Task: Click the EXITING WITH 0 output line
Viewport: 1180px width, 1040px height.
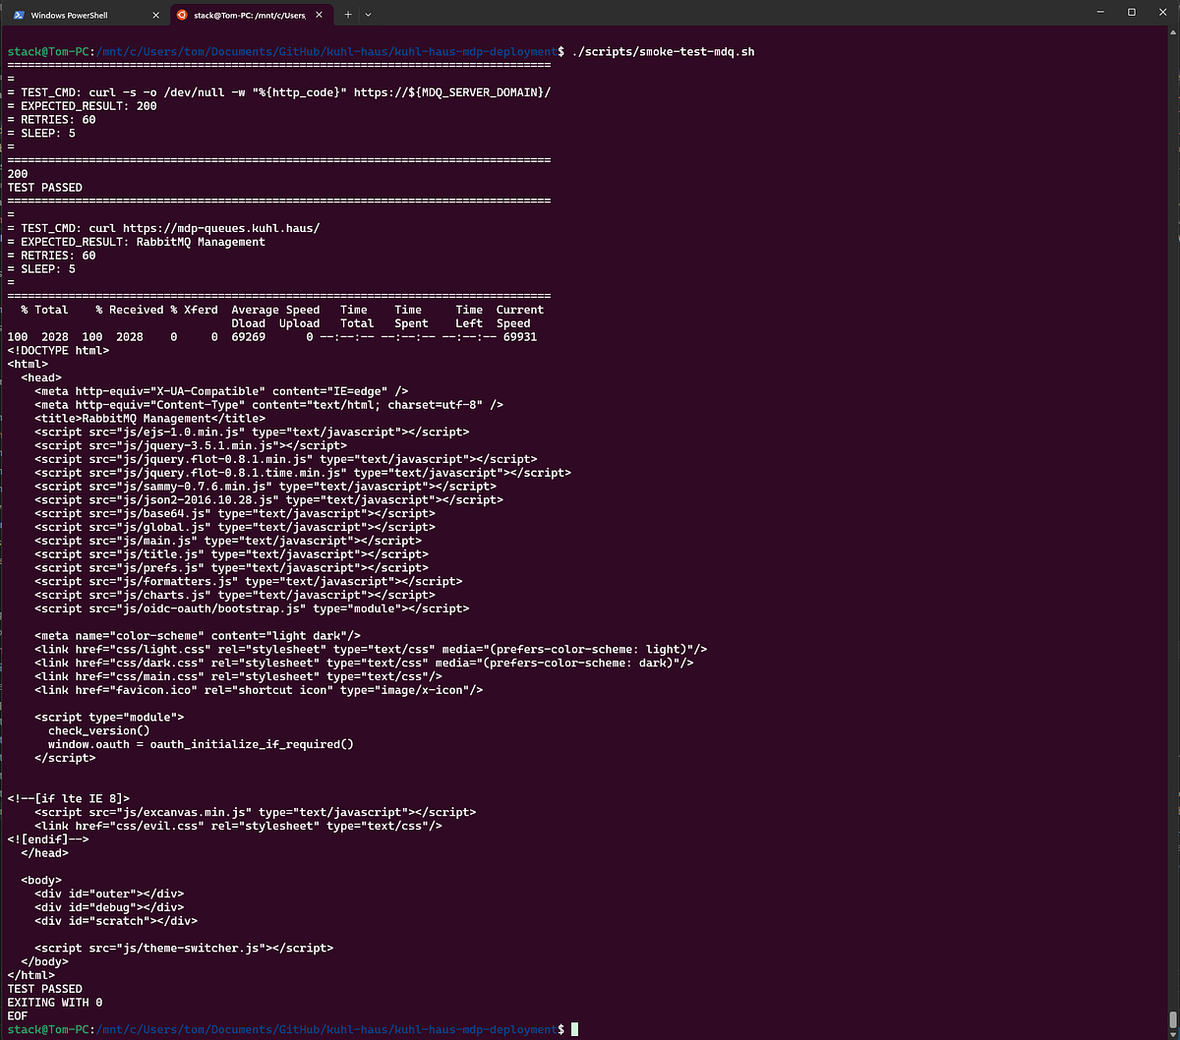Action: click(55, 1003)
